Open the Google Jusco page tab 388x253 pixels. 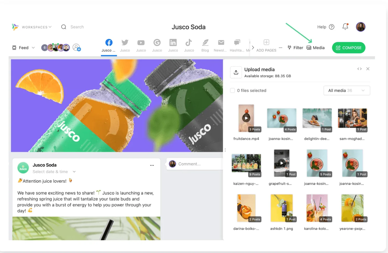click(157, 46)
